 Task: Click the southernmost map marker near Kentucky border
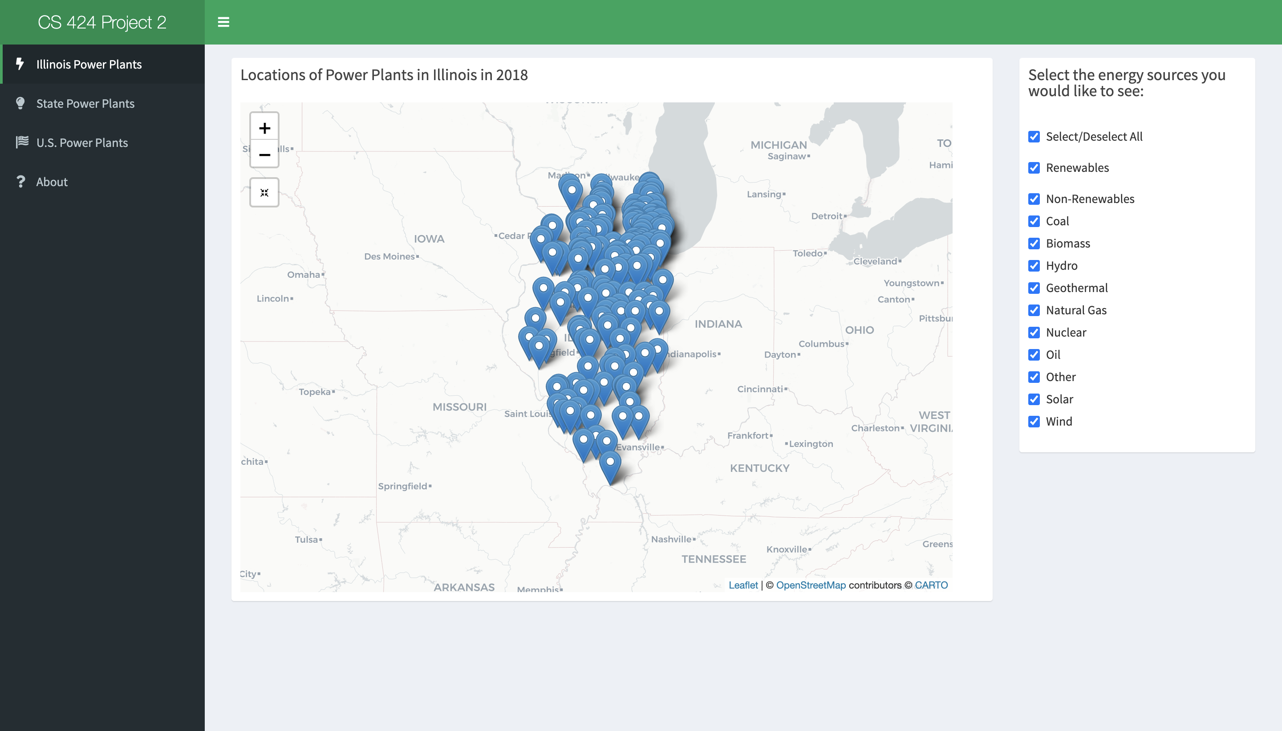(610, 467)
